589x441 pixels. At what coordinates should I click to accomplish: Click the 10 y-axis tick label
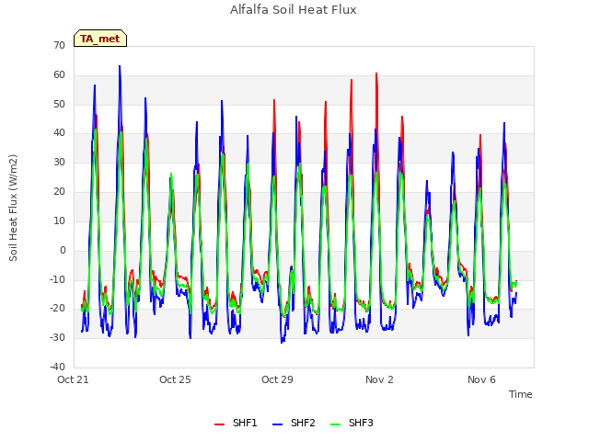click(59, 220)
